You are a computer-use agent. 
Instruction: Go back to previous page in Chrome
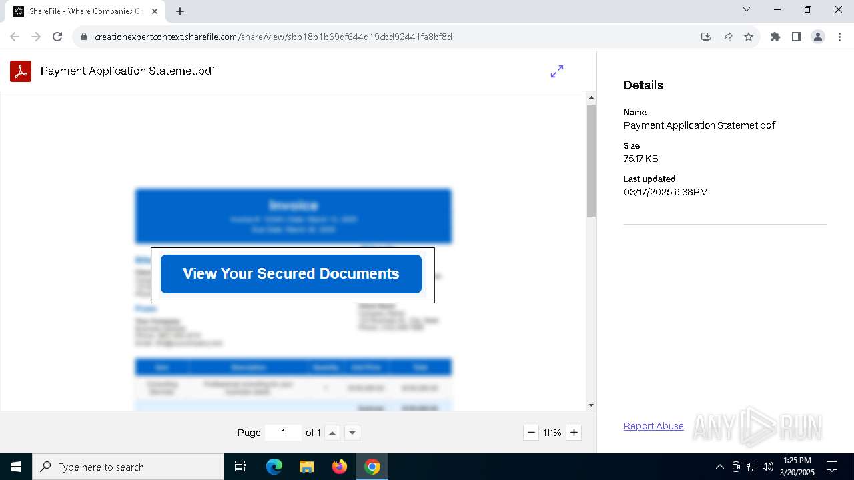click(15, 37)
